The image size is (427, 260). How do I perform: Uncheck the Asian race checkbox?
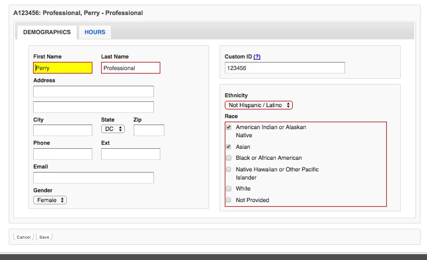[229, 147]
